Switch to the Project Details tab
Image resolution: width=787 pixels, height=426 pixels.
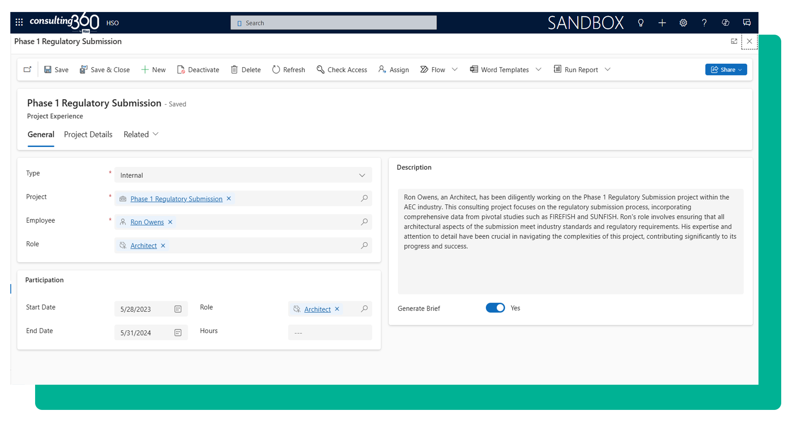click(x=88, y=135)
